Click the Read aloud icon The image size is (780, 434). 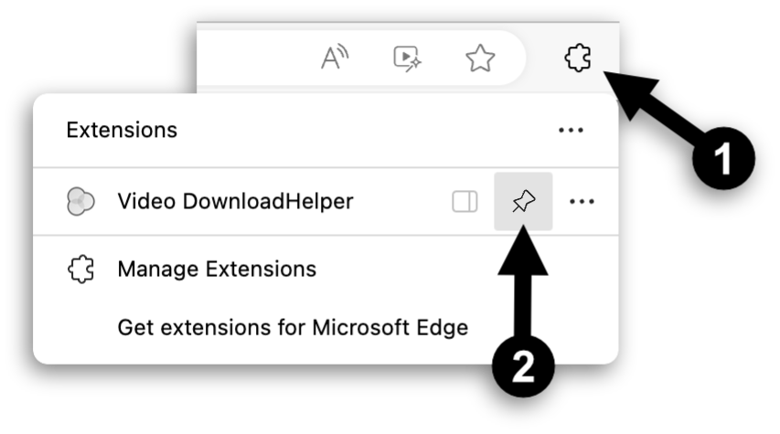click(336, 58)
